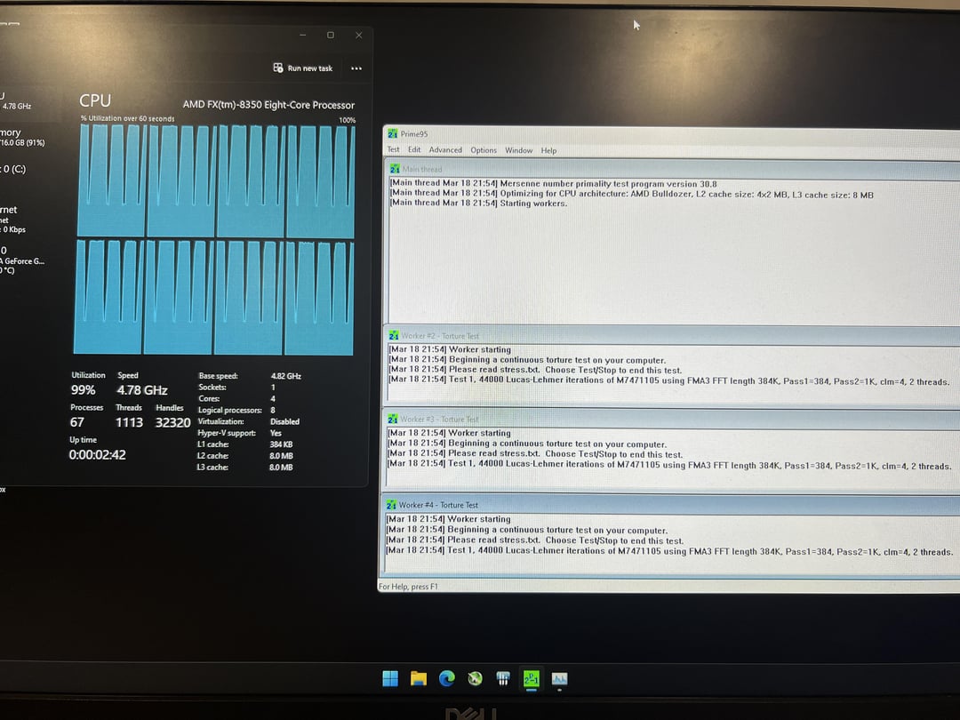The width and height of the screenshot is (960, 720).
Task: Click the Main thread window icon
Action: 395,168
